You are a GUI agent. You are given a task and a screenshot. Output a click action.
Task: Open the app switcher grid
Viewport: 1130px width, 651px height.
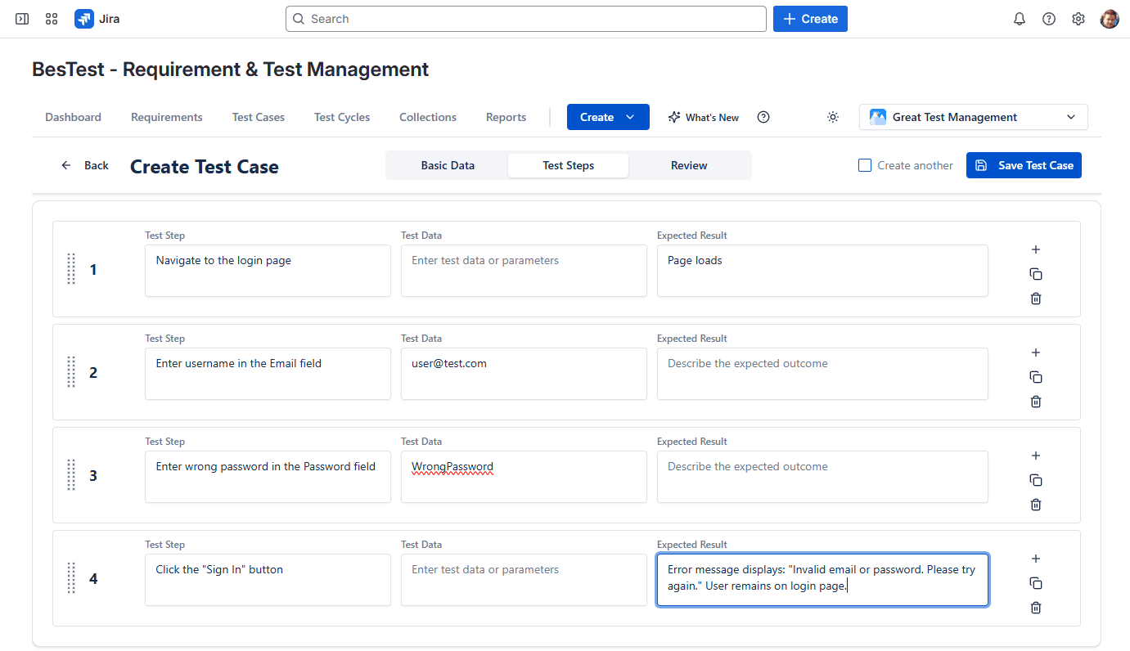(x=51, y=18)
